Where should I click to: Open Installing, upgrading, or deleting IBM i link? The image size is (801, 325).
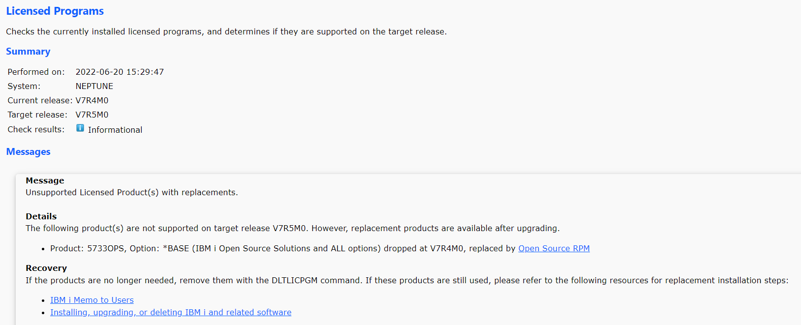tap(171, 312)
